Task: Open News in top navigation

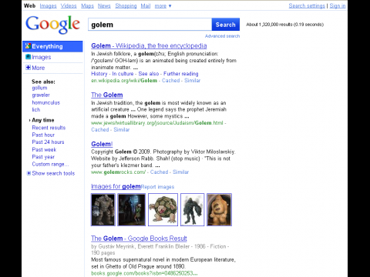Action: click(104, 5)
